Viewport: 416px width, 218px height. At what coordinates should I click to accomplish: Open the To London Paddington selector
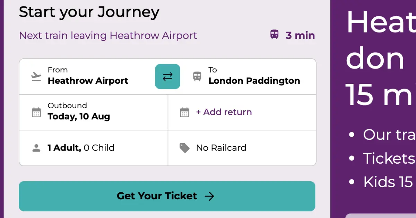[248, 76]
